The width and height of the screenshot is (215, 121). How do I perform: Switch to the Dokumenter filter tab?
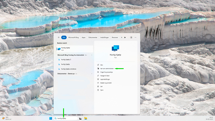tap(93, 37)
